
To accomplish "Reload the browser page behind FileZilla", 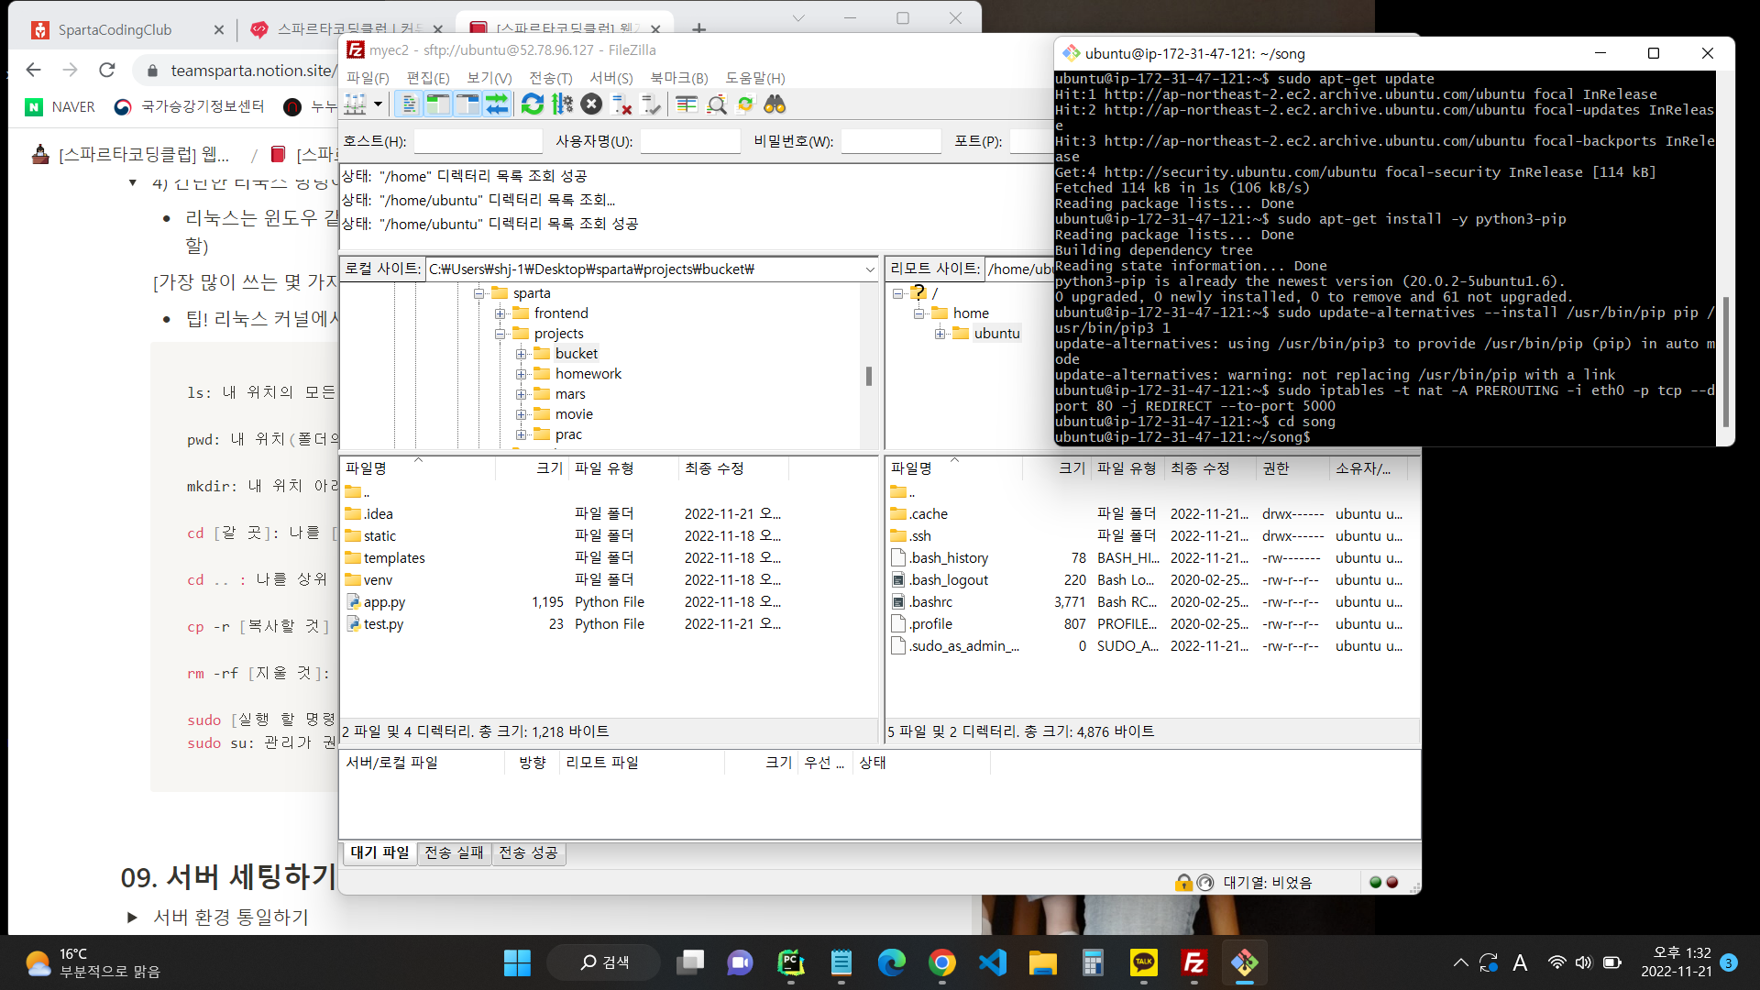I will [107, 70].
